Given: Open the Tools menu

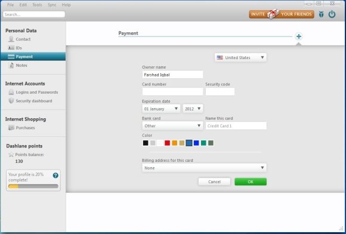Looking at the screenshot, I should pyautogui.click(x=37, y=5).
